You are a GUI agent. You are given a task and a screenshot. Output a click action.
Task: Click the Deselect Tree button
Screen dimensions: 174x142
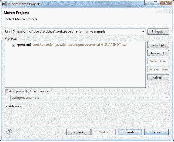tap(158, 69)
